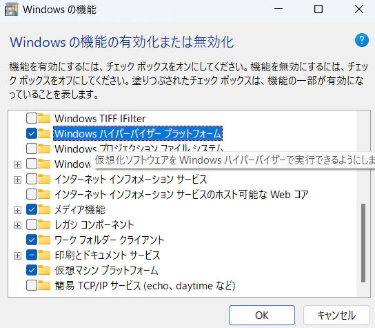Screen dimensions: 375x328
Task: Click the feature list vertical scrollbar thumb
Action: (x=363, y=243)
